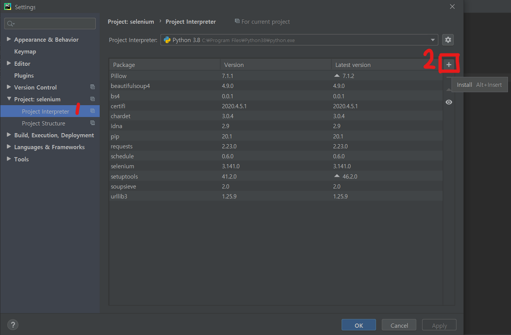The image size is (511, 335).
Task: Select the certifi package row
Action: [276, 106]
